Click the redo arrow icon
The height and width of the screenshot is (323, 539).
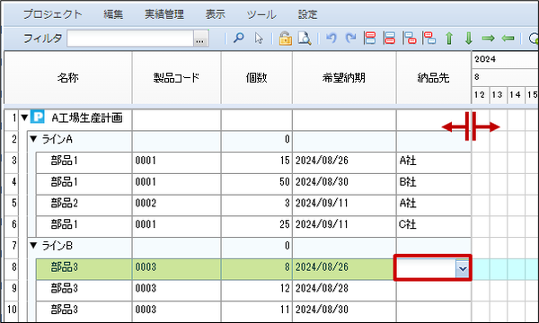tap(350, 38)
